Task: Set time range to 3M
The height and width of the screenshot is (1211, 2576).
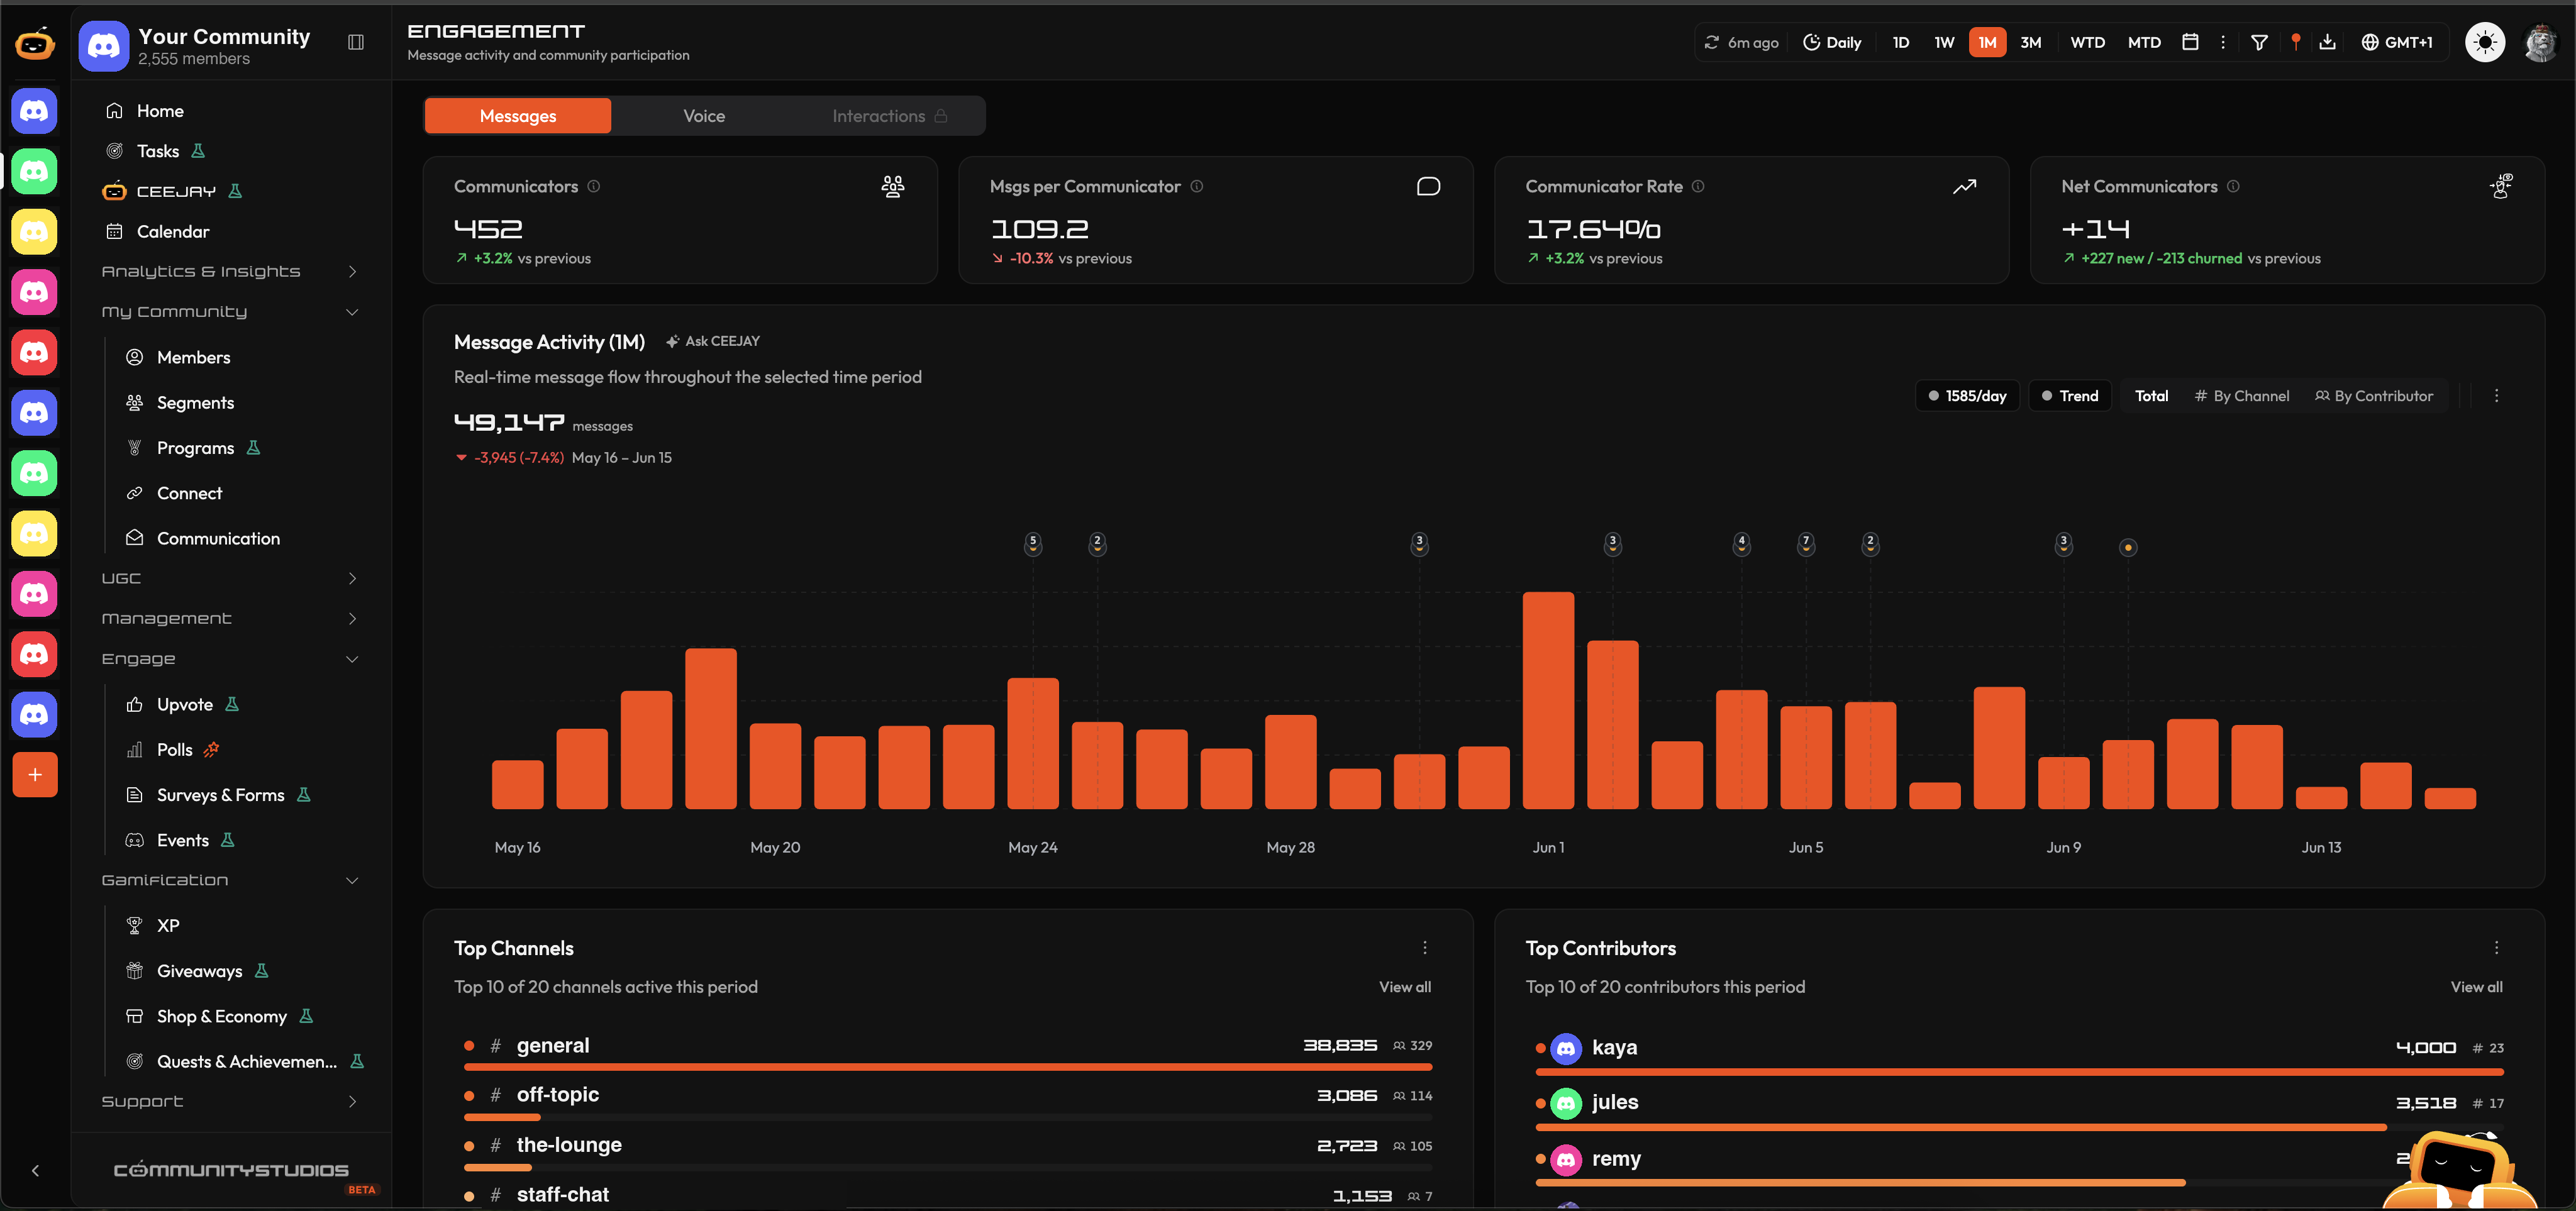Action: pos(2030,42)
